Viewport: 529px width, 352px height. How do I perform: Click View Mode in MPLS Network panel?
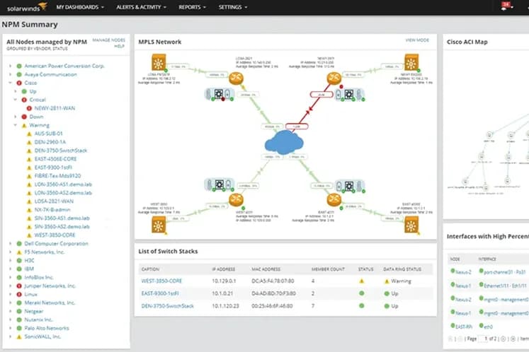[417, 40]
